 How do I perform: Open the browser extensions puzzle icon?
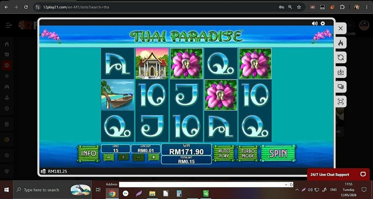(342, 7)
